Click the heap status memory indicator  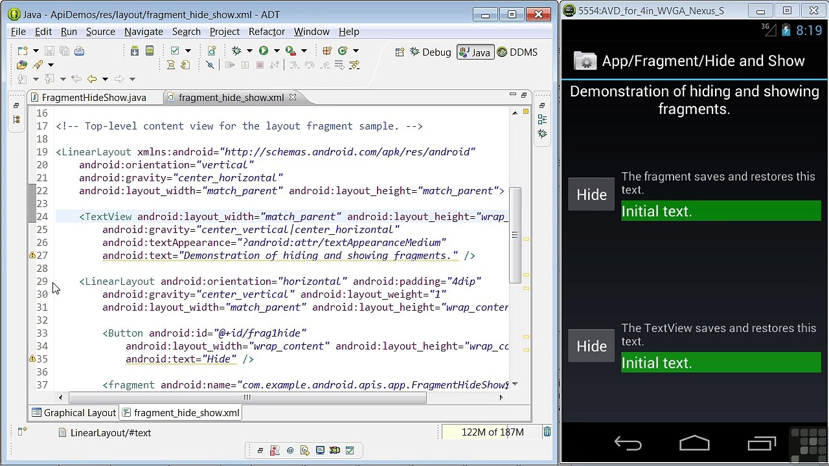[492, 432]
